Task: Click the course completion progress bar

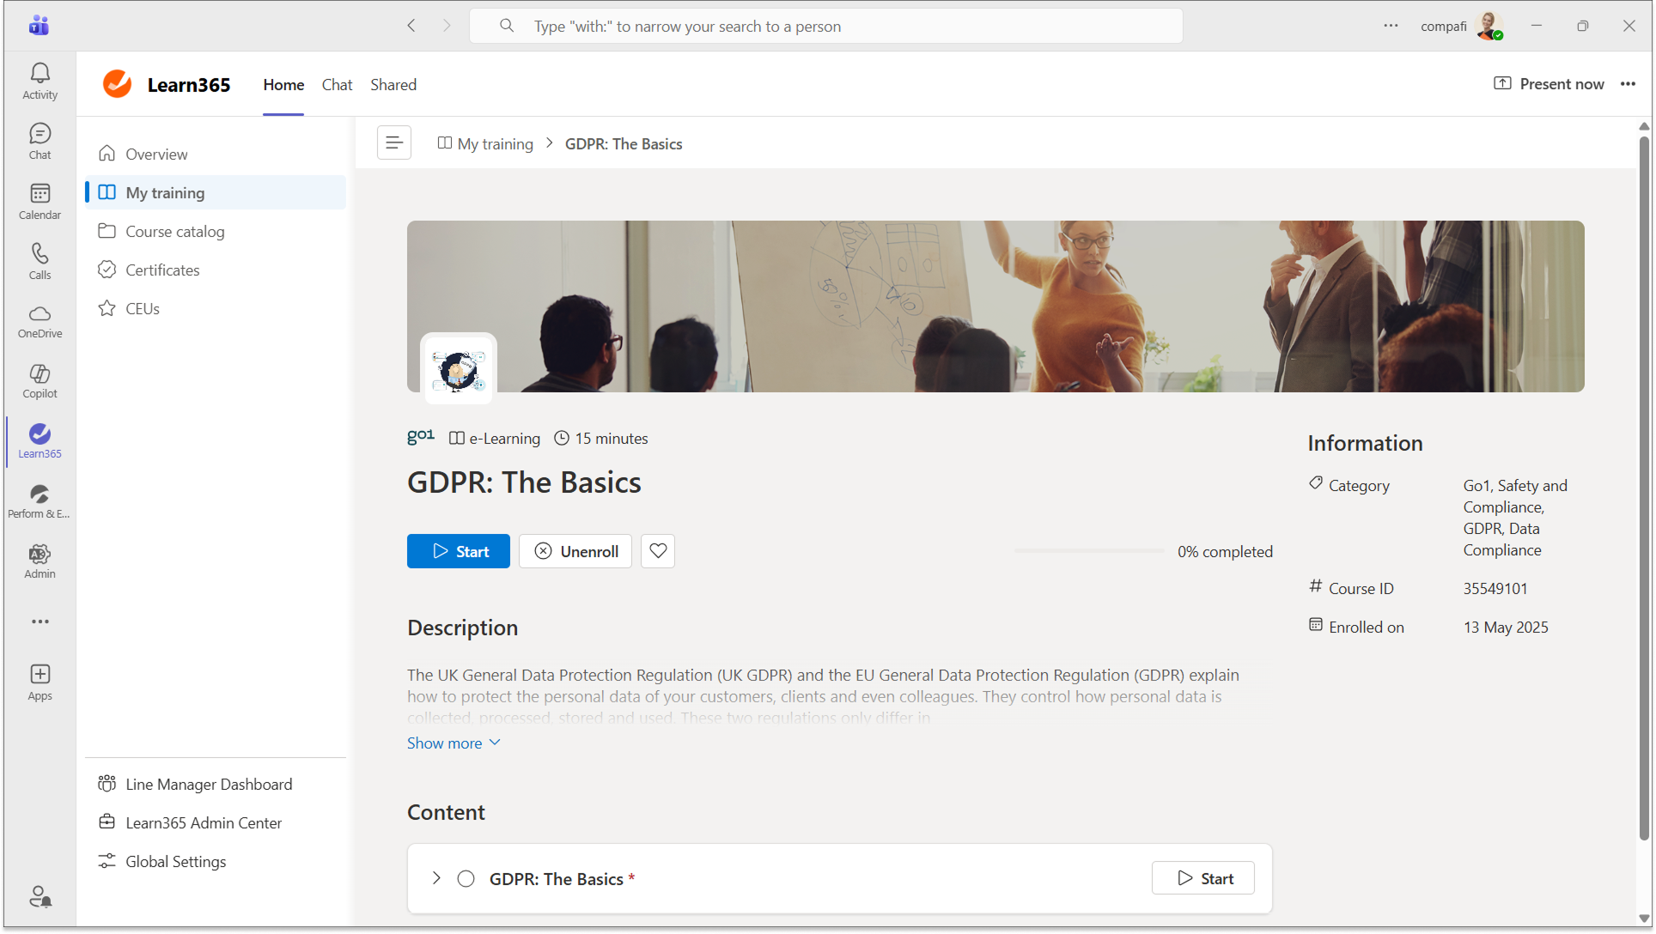Action: [x=1089, y=551]
